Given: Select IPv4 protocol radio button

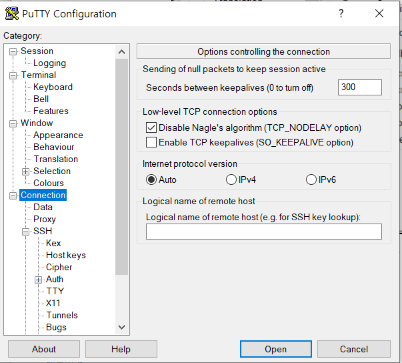Looking at the screenshot, I should (231, 179).
